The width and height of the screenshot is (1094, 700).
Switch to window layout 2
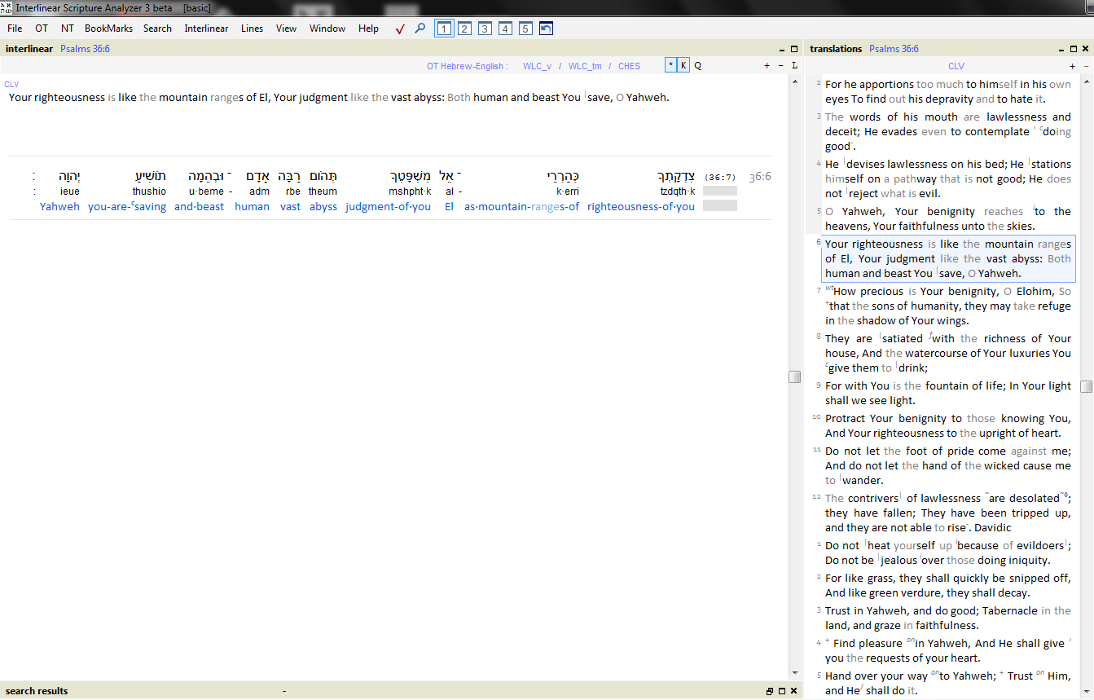click(464, 29)
